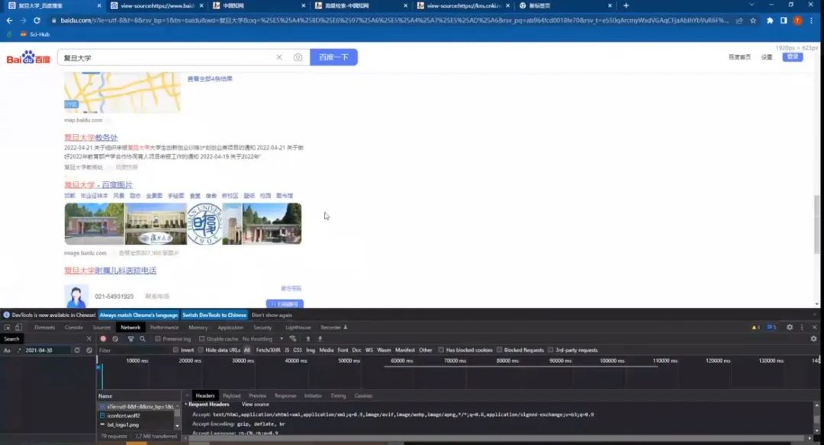Open the network conditions Wi-Fi icon
This screenshot has width=824, height=445.
[293, 339]
